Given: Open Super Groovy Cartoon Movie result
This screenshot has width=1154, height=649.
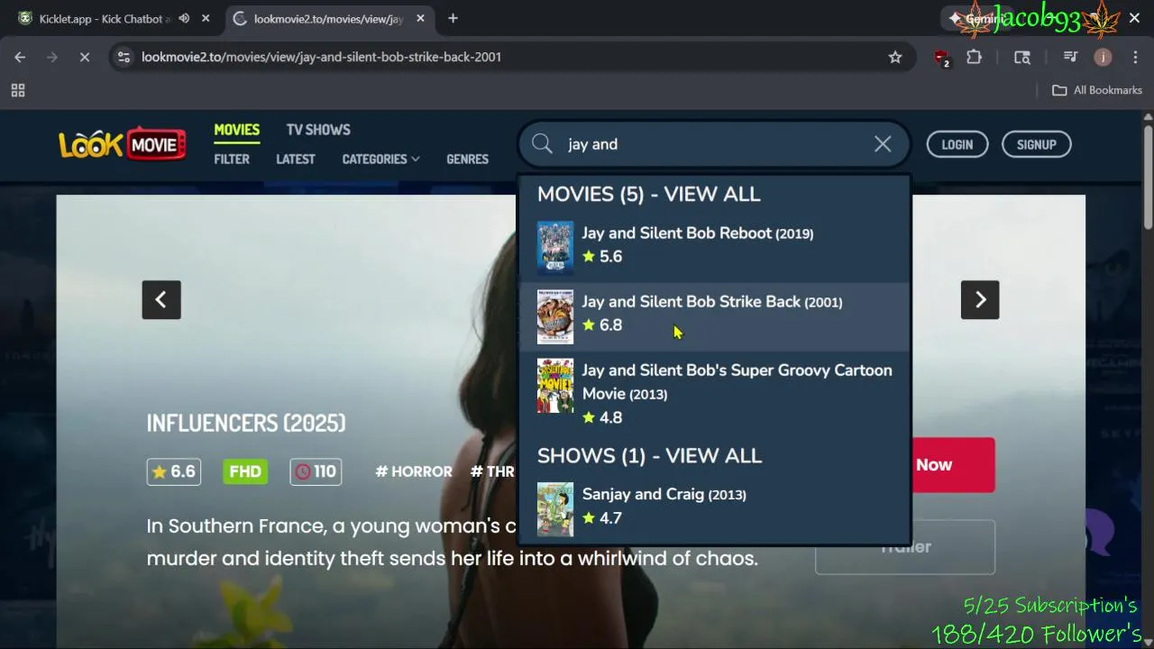Looking at the screenshot, I should 714,393.
